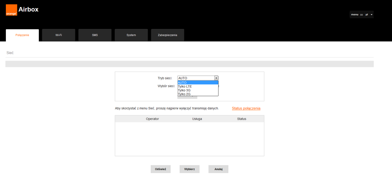Click the Usługa column header
Image resolution: width=392 pixels, height=176 pixels.
[197, 119]
